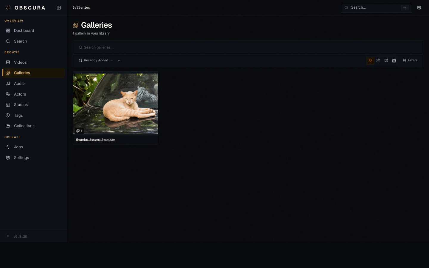This screenshot has height=268, width=429.
Task: Collapse the sidebar panel
Action: pos(59,8)
